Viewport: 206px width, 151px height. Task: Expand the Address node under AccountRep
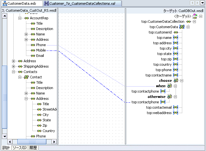point(26,39)
